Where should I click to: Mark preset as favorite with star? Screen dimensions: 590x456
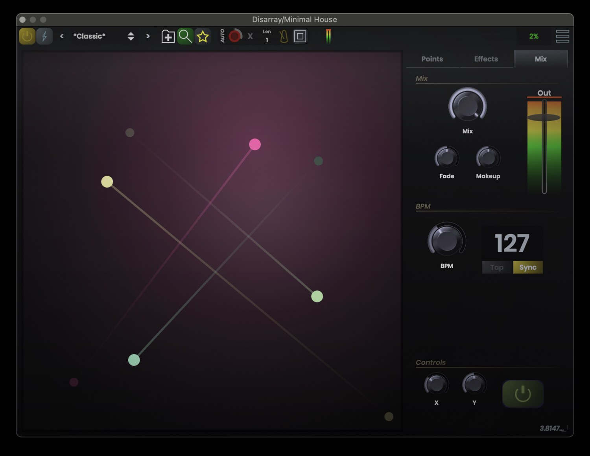(203, 36)
